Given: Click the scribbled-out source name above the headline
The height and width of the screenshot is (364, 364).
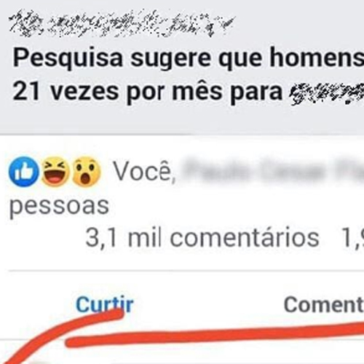Looking at the screenshot, I should pos(122,24).
